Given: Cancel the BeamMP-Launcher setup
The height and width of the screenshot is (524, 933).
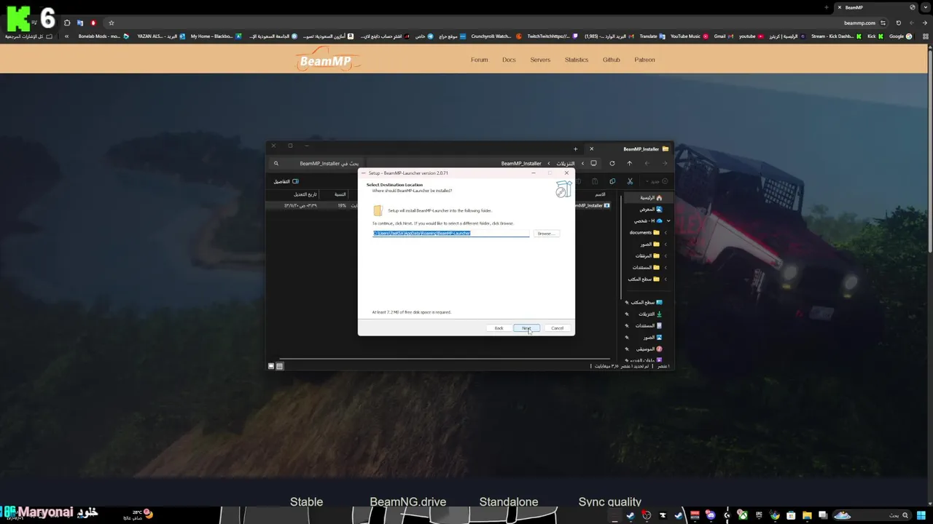Looking at the screenshot, I should pos(557,328).
